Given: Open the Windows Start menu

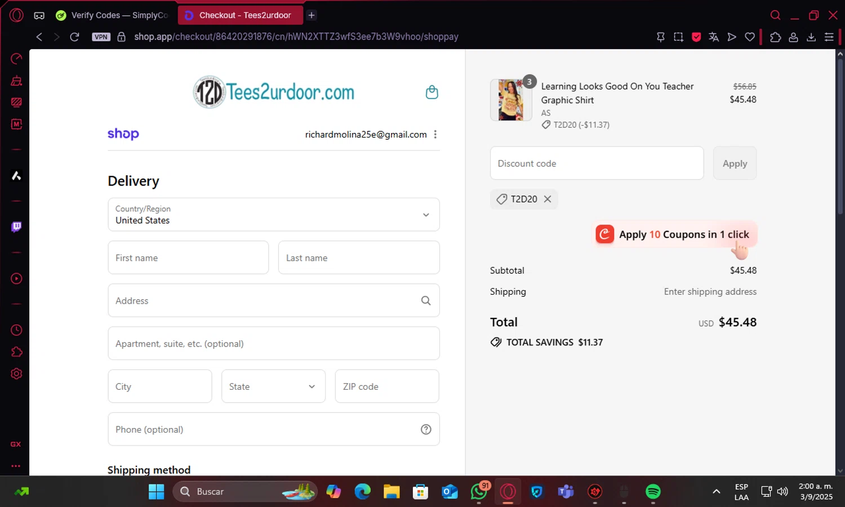Looking at the screenshot, I should (156, 491).
